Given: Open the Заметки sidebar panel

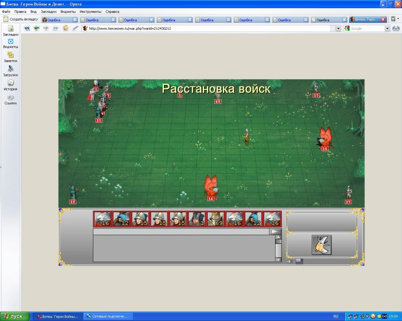Looking at the screenshot, I should [11, 58].
